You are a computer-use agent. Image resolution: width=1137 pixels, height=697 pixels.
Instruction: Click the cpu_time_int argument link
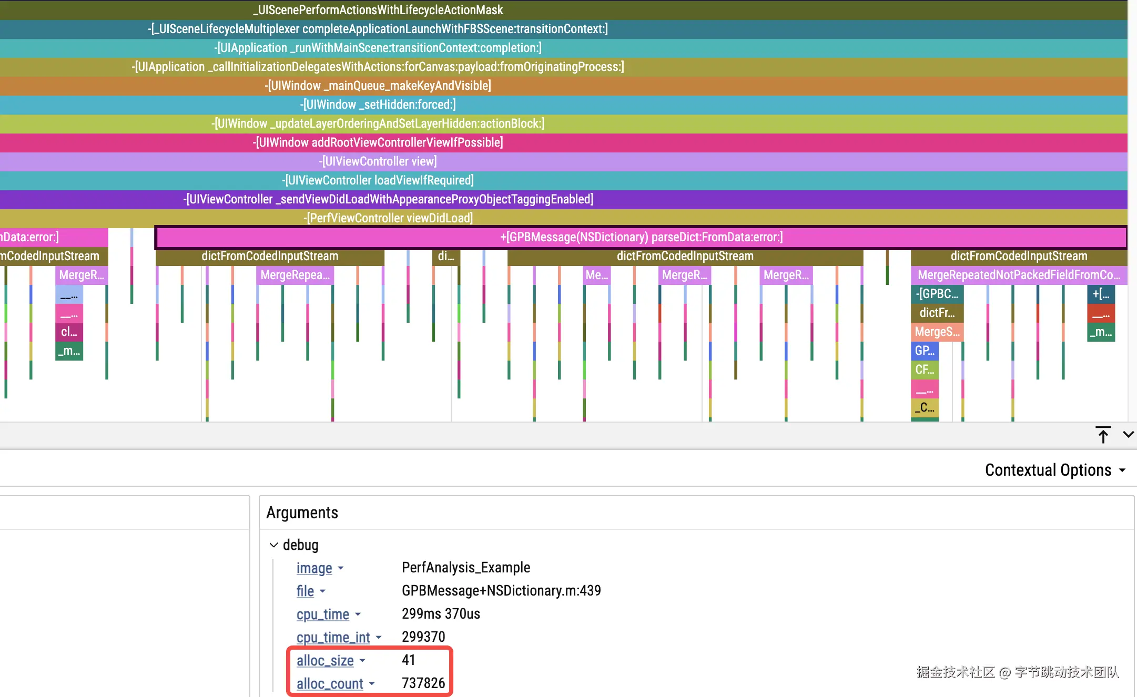pos(333,638)
